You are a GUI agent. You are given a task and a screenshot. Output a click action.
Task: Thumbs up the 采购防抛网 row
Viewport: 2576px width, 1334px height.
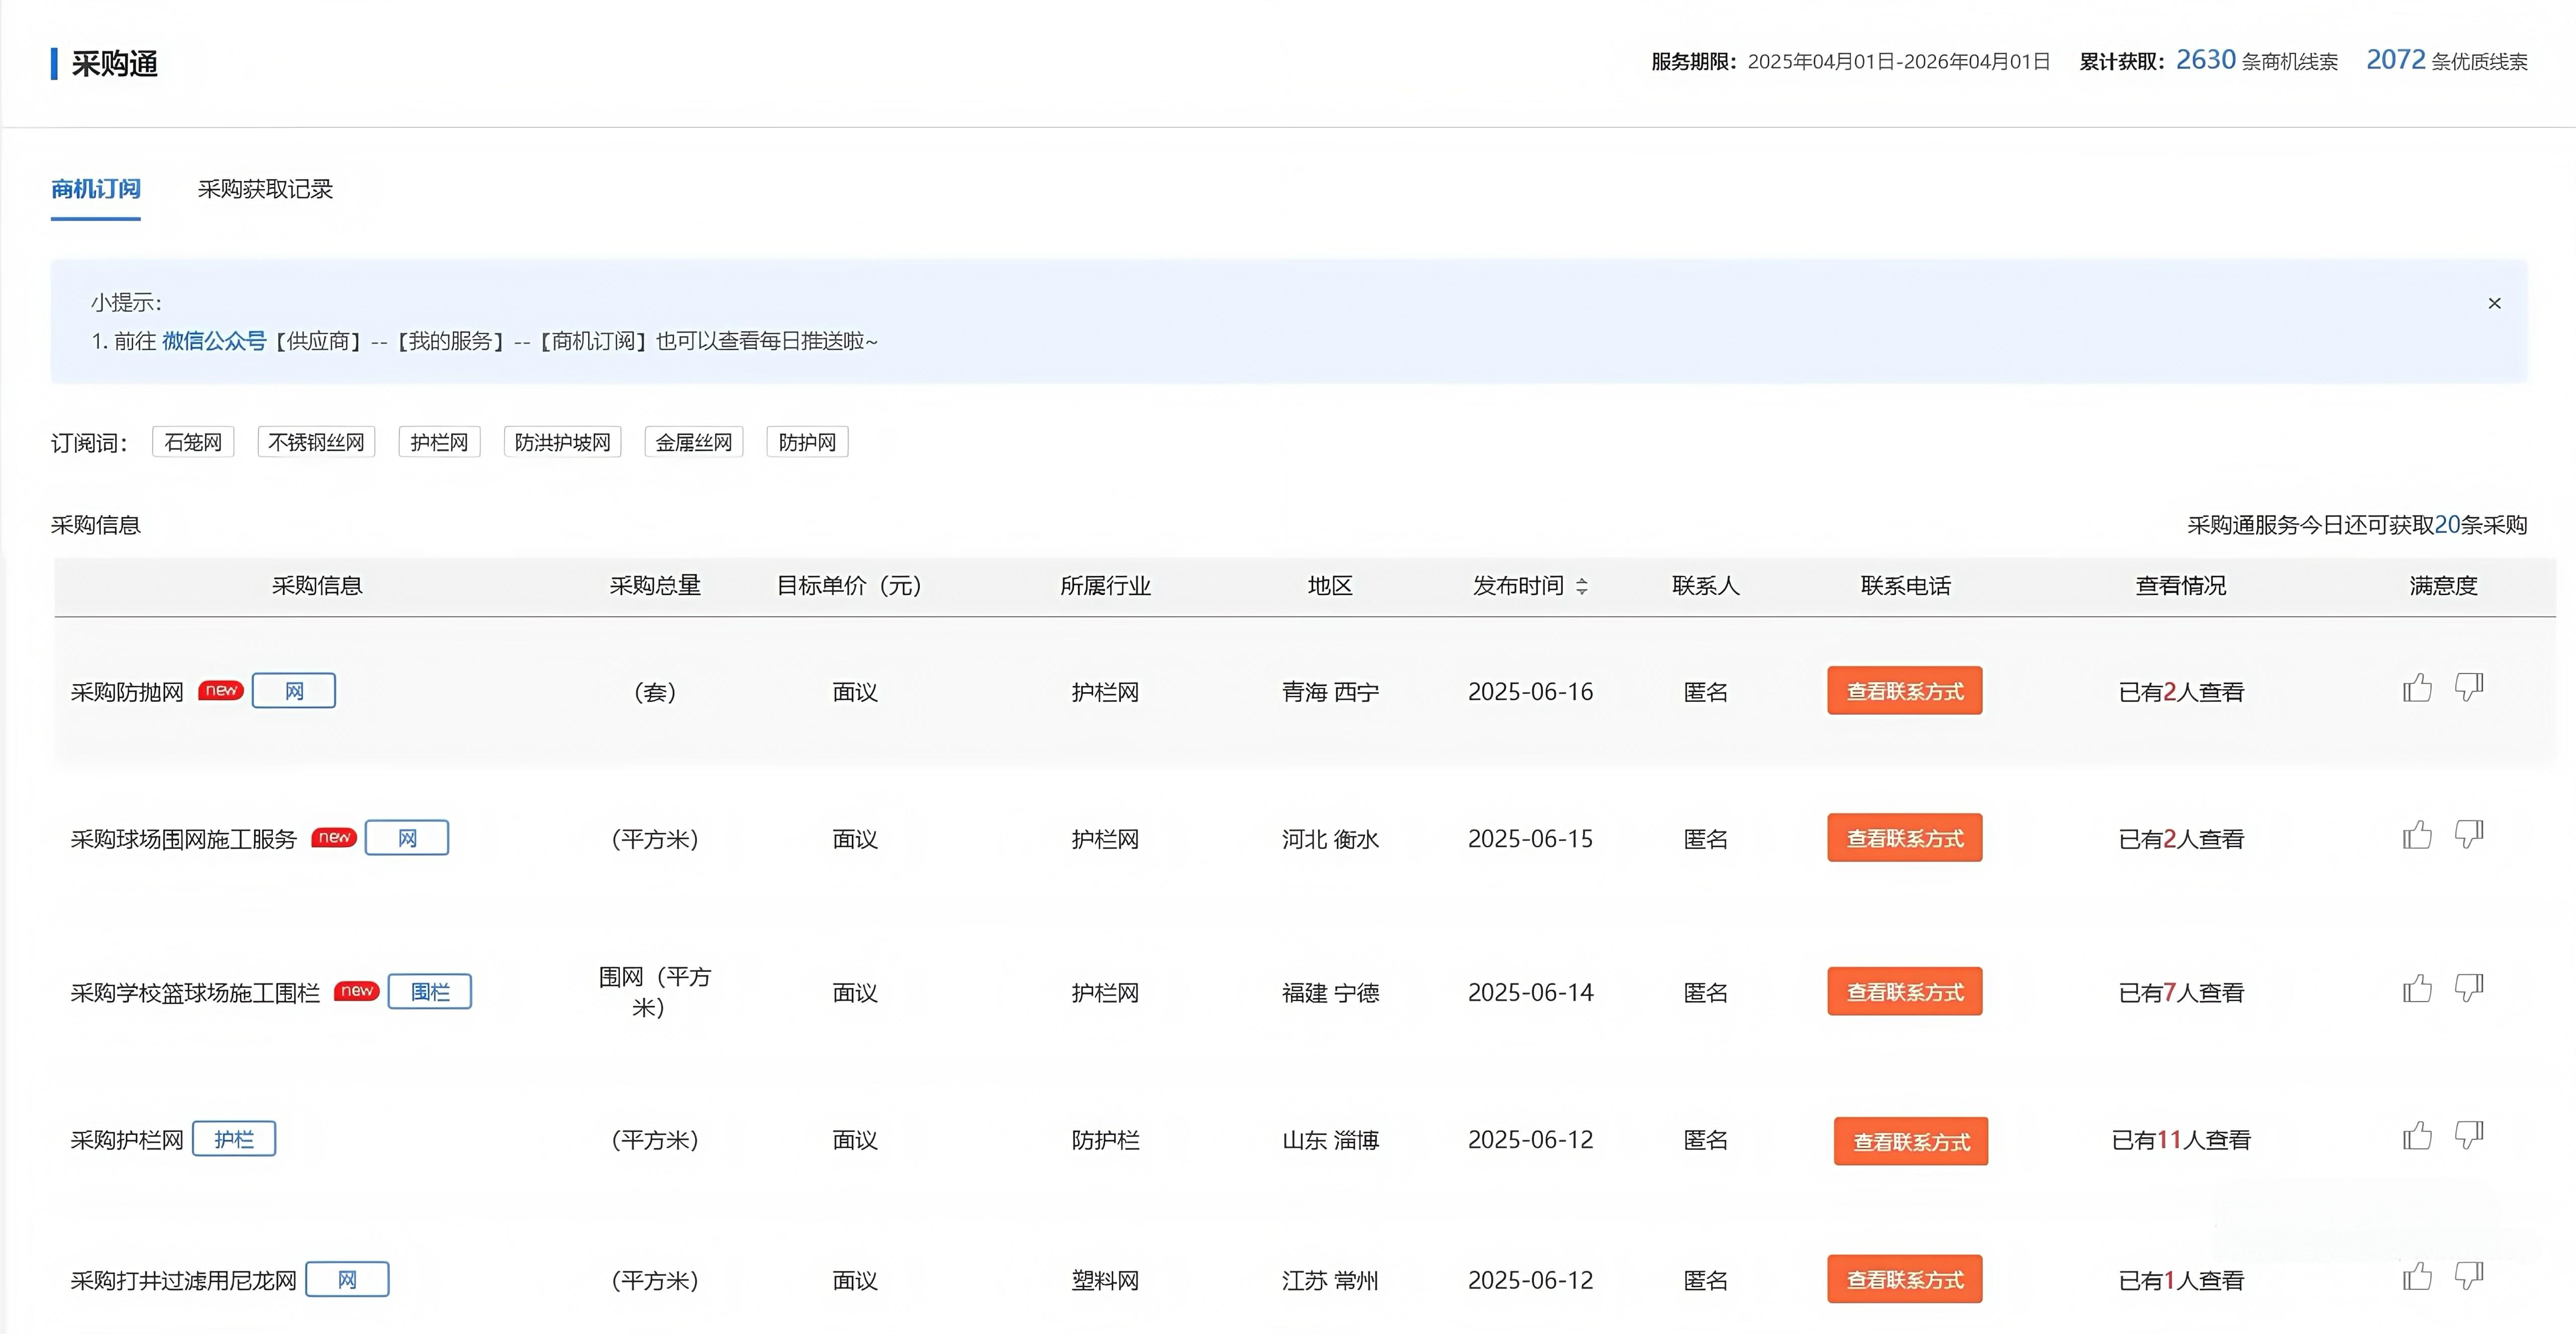pos(2417,688)
